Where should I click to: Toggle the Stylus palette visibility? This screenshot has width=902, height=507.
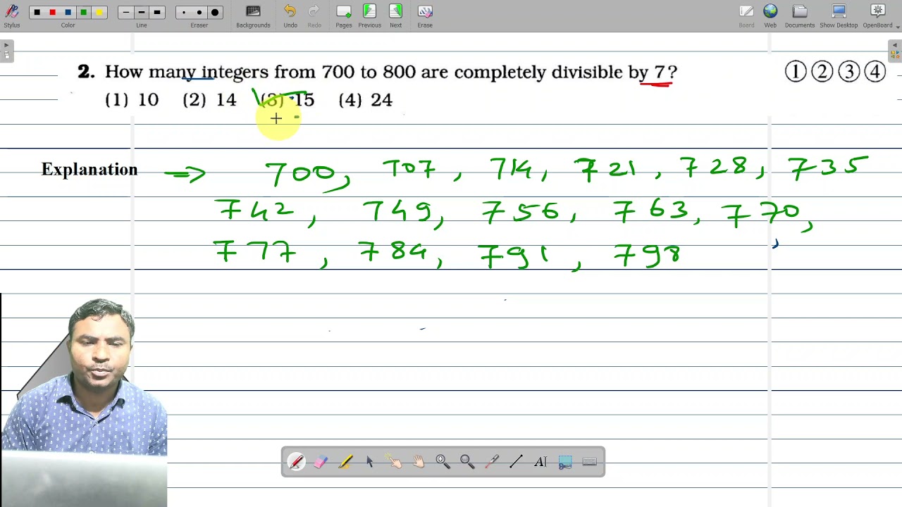click(x=12, y=15)
